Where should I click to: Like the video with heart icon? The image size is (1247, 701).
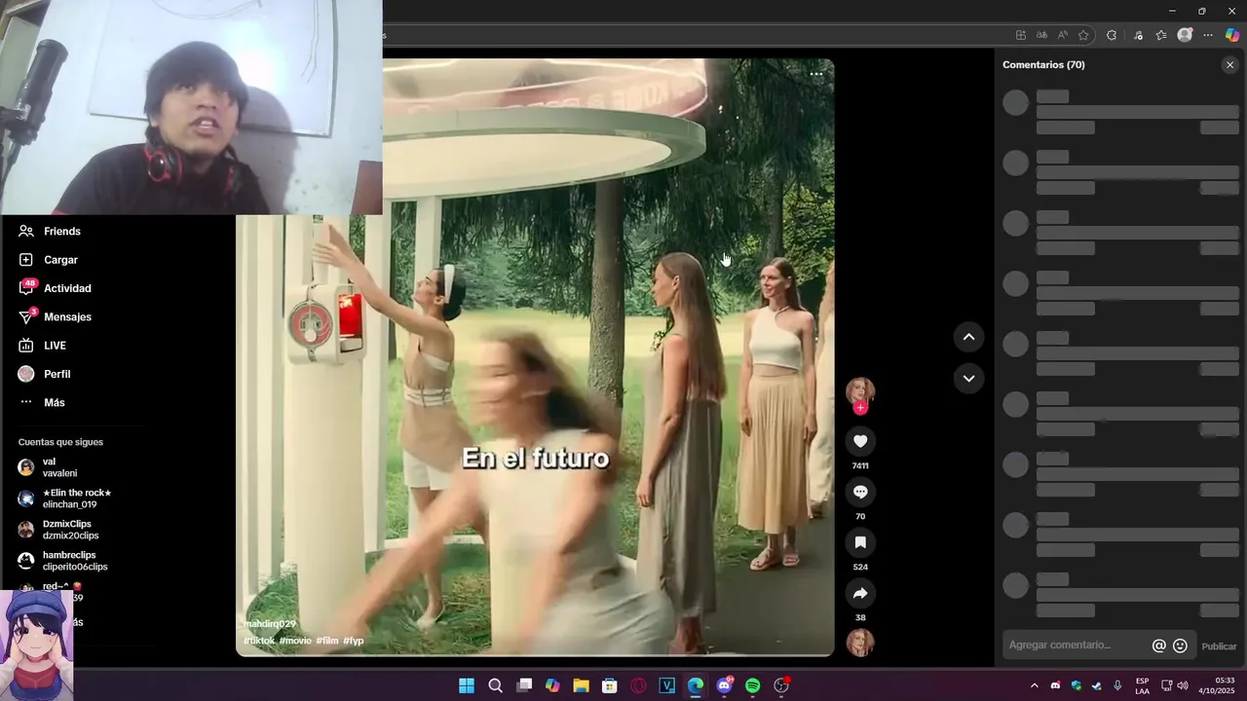(x=860, y=441)
